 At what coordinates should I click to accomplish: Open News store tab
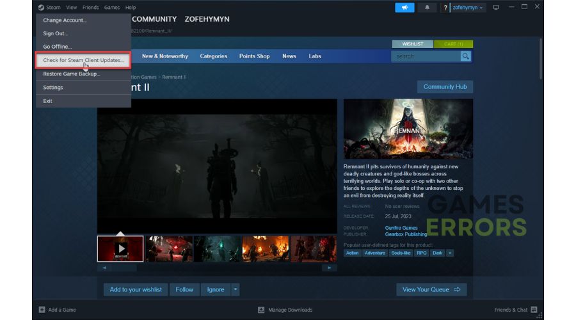coord(289,56)
